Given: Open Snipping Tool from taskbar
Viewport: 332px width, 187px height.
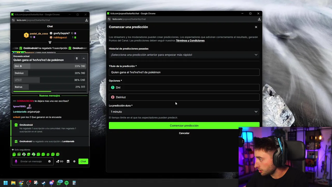Looking at the screenshot, I should tap(36, 183).
